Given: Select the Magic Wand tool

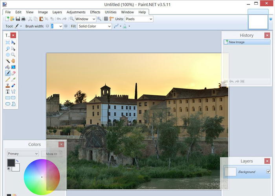Looking at the screenshot, I should point(8,61).
